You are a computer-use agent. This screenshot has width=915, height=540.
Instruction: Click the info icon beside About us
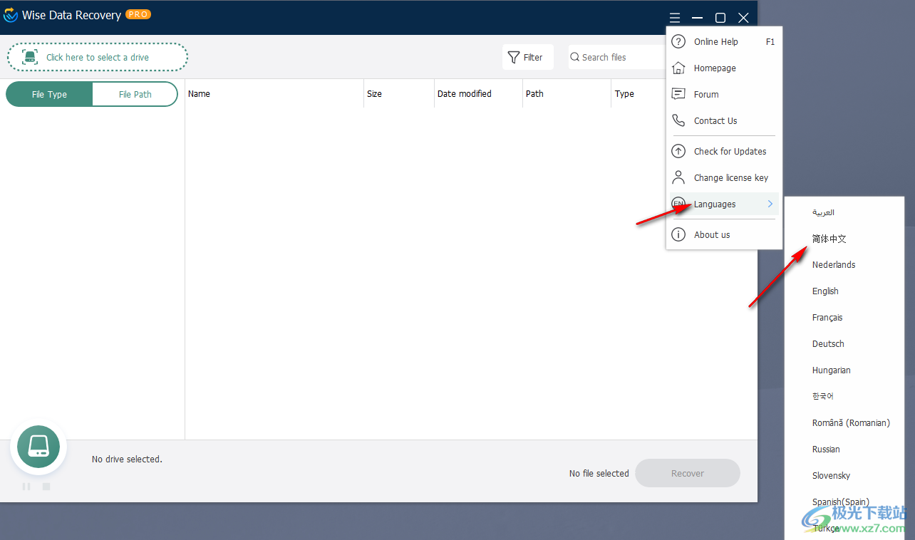pyautogui.click(x=678, y=234)
